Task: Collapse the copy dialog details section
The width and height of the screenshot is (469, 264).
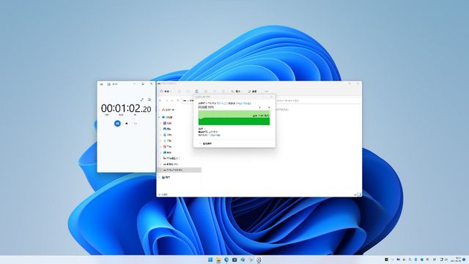Action: click(x=205, y=143)
